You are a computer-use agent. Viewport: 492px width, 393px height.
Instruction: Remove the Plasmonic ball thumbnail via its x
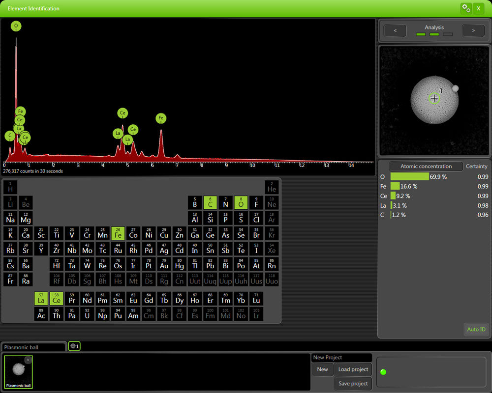tap(28, 360)
